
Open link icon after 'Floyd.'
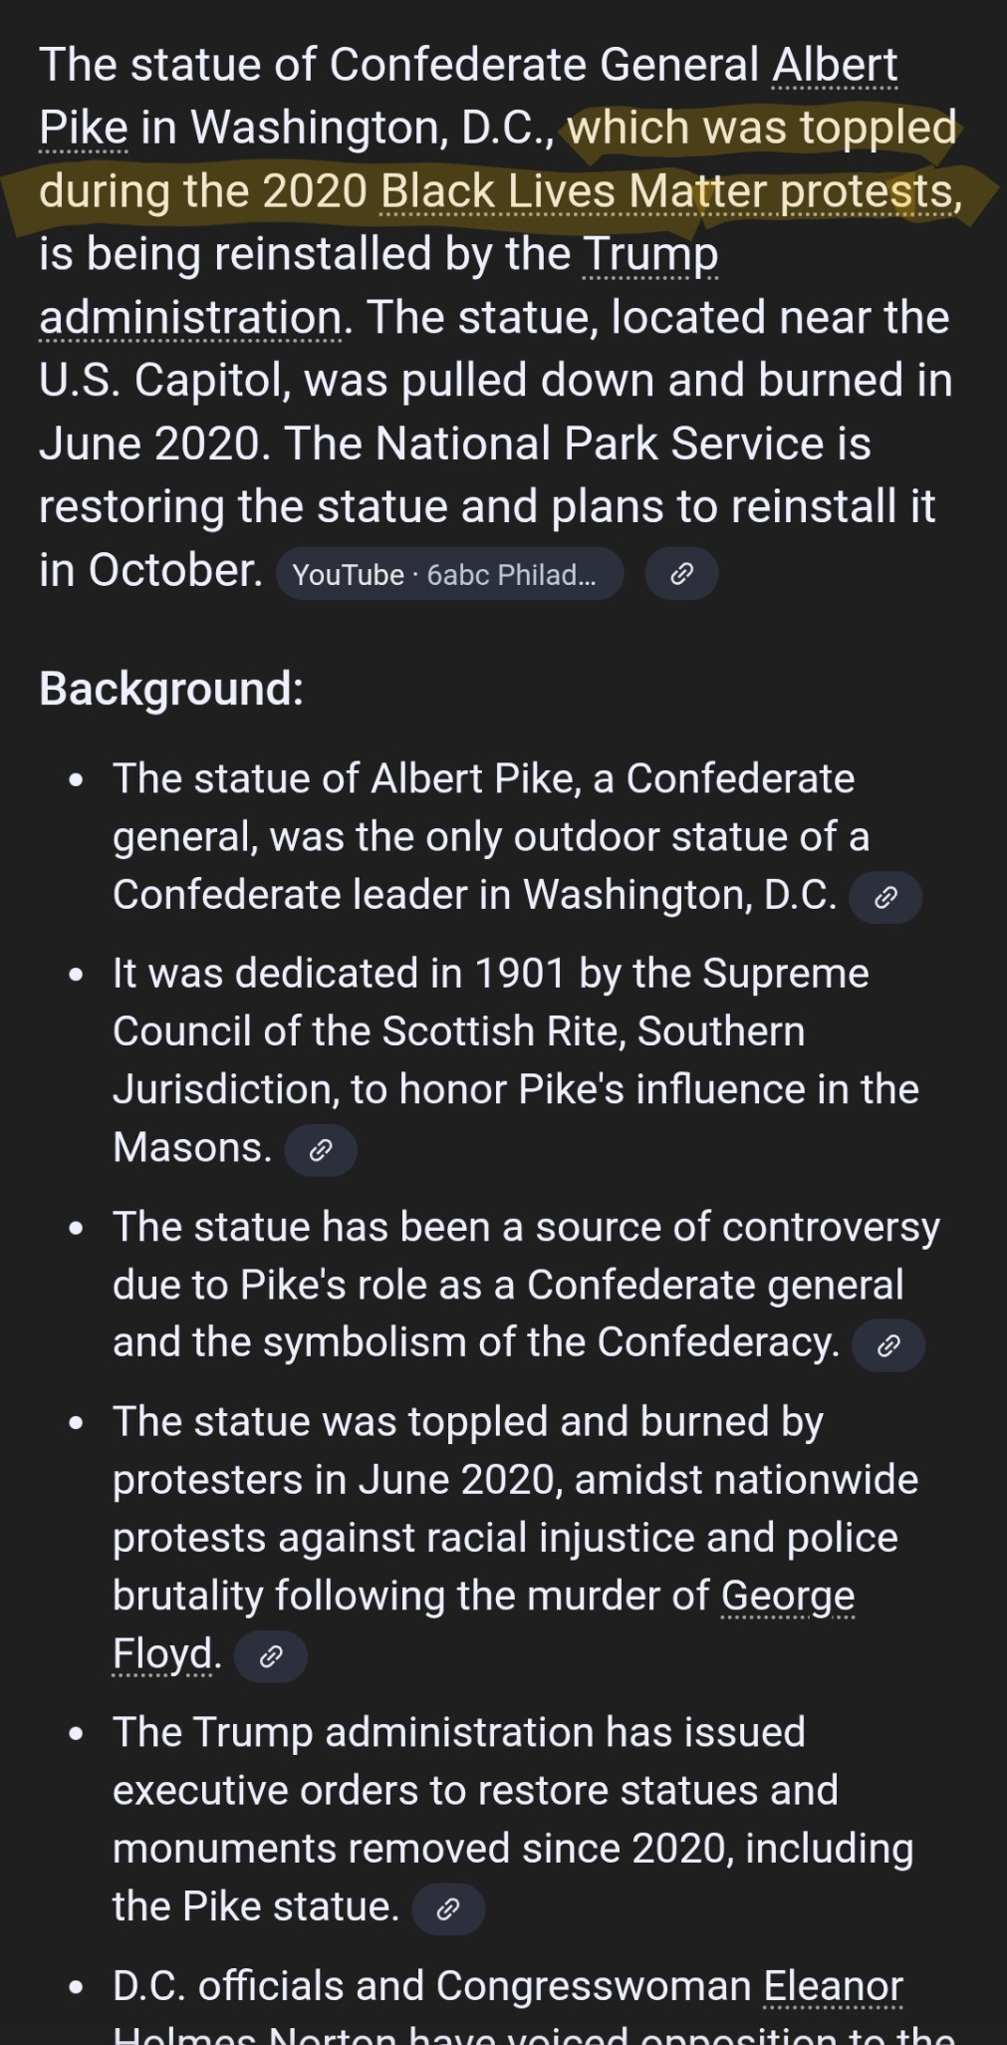[x=271, y=1656]
